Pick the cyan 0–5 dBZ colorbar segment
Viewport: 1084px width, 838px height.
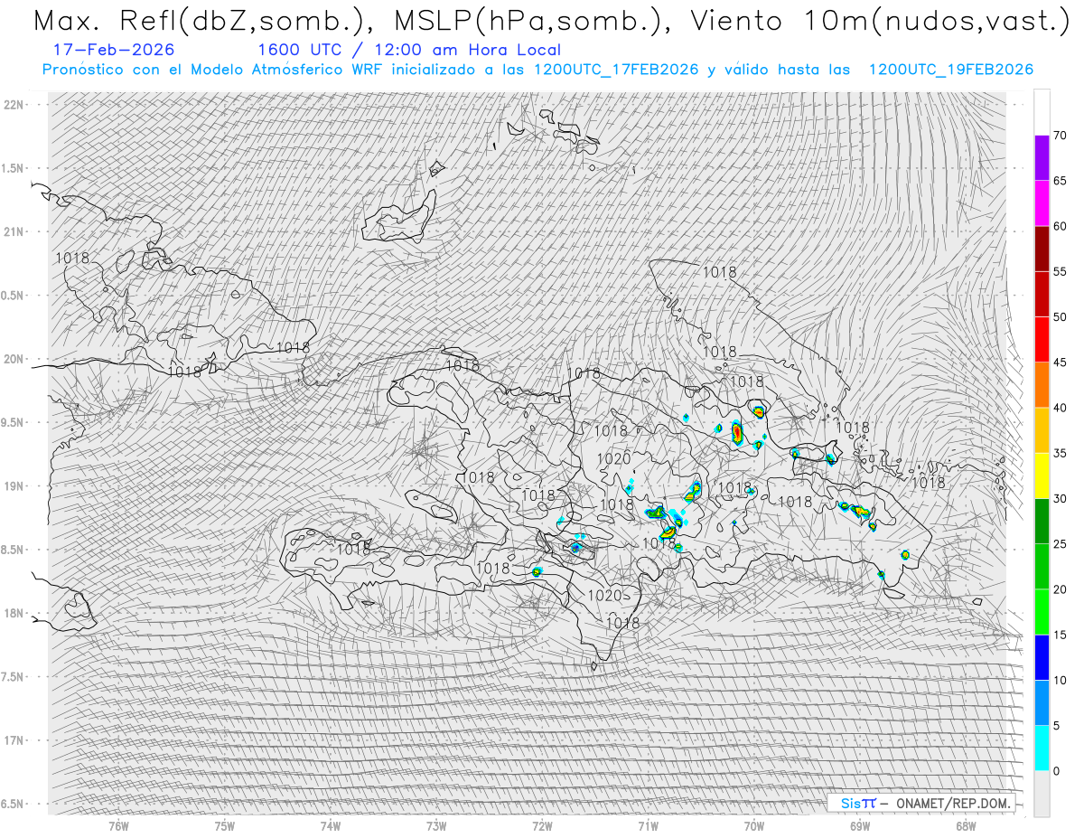coord(1042,748)
